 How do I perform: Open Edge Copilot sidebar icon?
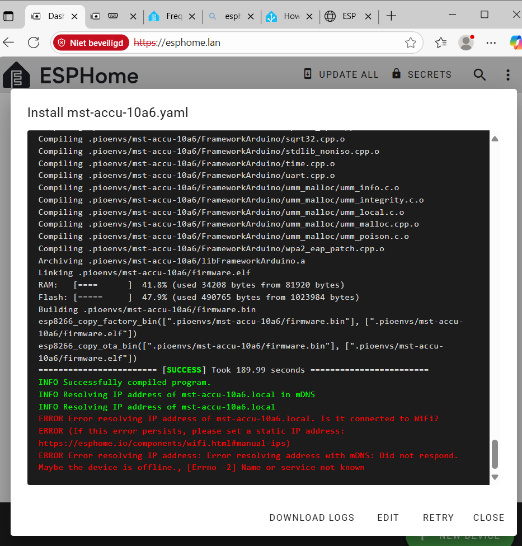515,42
